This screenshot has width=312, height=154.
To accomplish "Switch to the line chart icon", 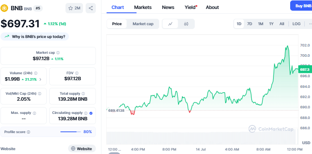I will tap(170, 24).
